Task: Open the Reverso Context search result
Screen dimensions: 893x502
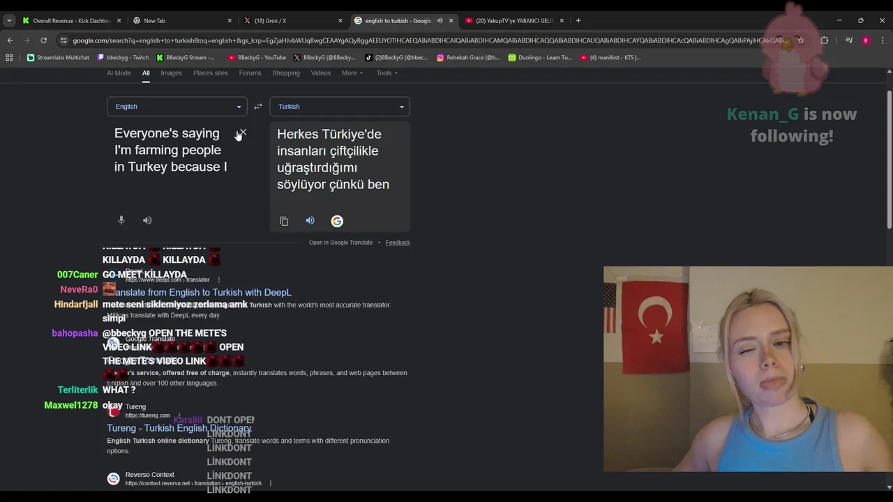Action: click(x=149, y=475)
